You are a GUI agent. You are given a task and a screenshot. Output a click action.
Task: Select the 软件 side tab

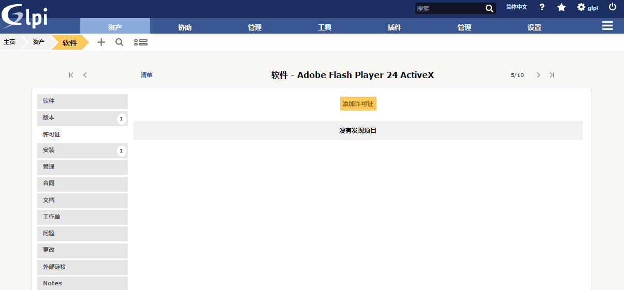[x=82, y=101]
